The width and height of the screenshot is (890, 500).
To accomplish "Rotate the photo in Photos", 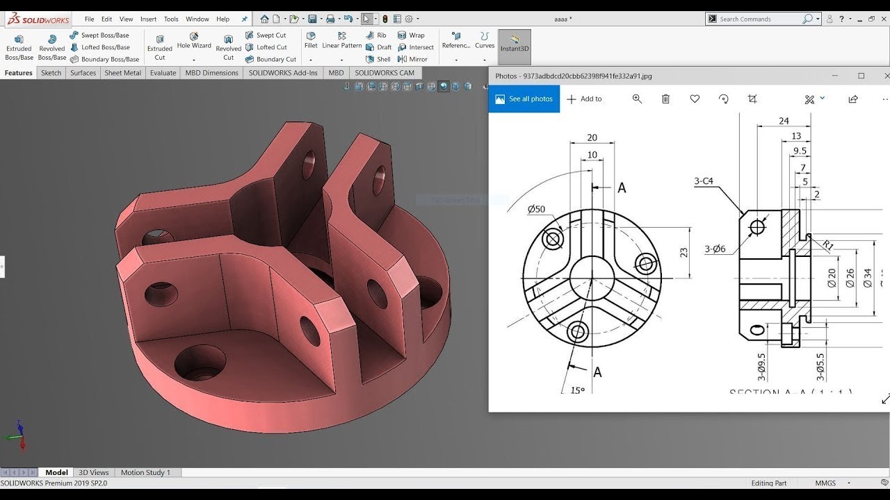I will pos(723,99).
